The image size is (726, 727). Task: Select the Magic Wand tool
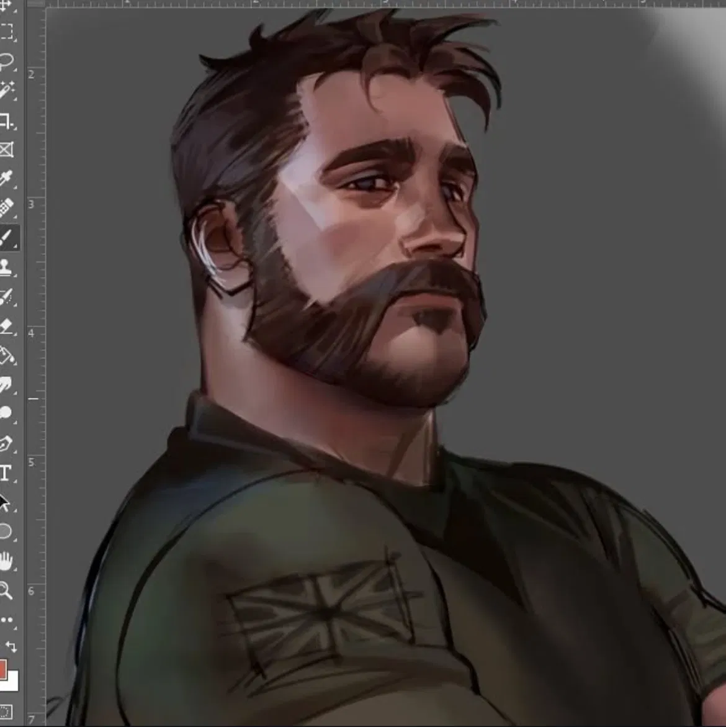tap(6, 90)
